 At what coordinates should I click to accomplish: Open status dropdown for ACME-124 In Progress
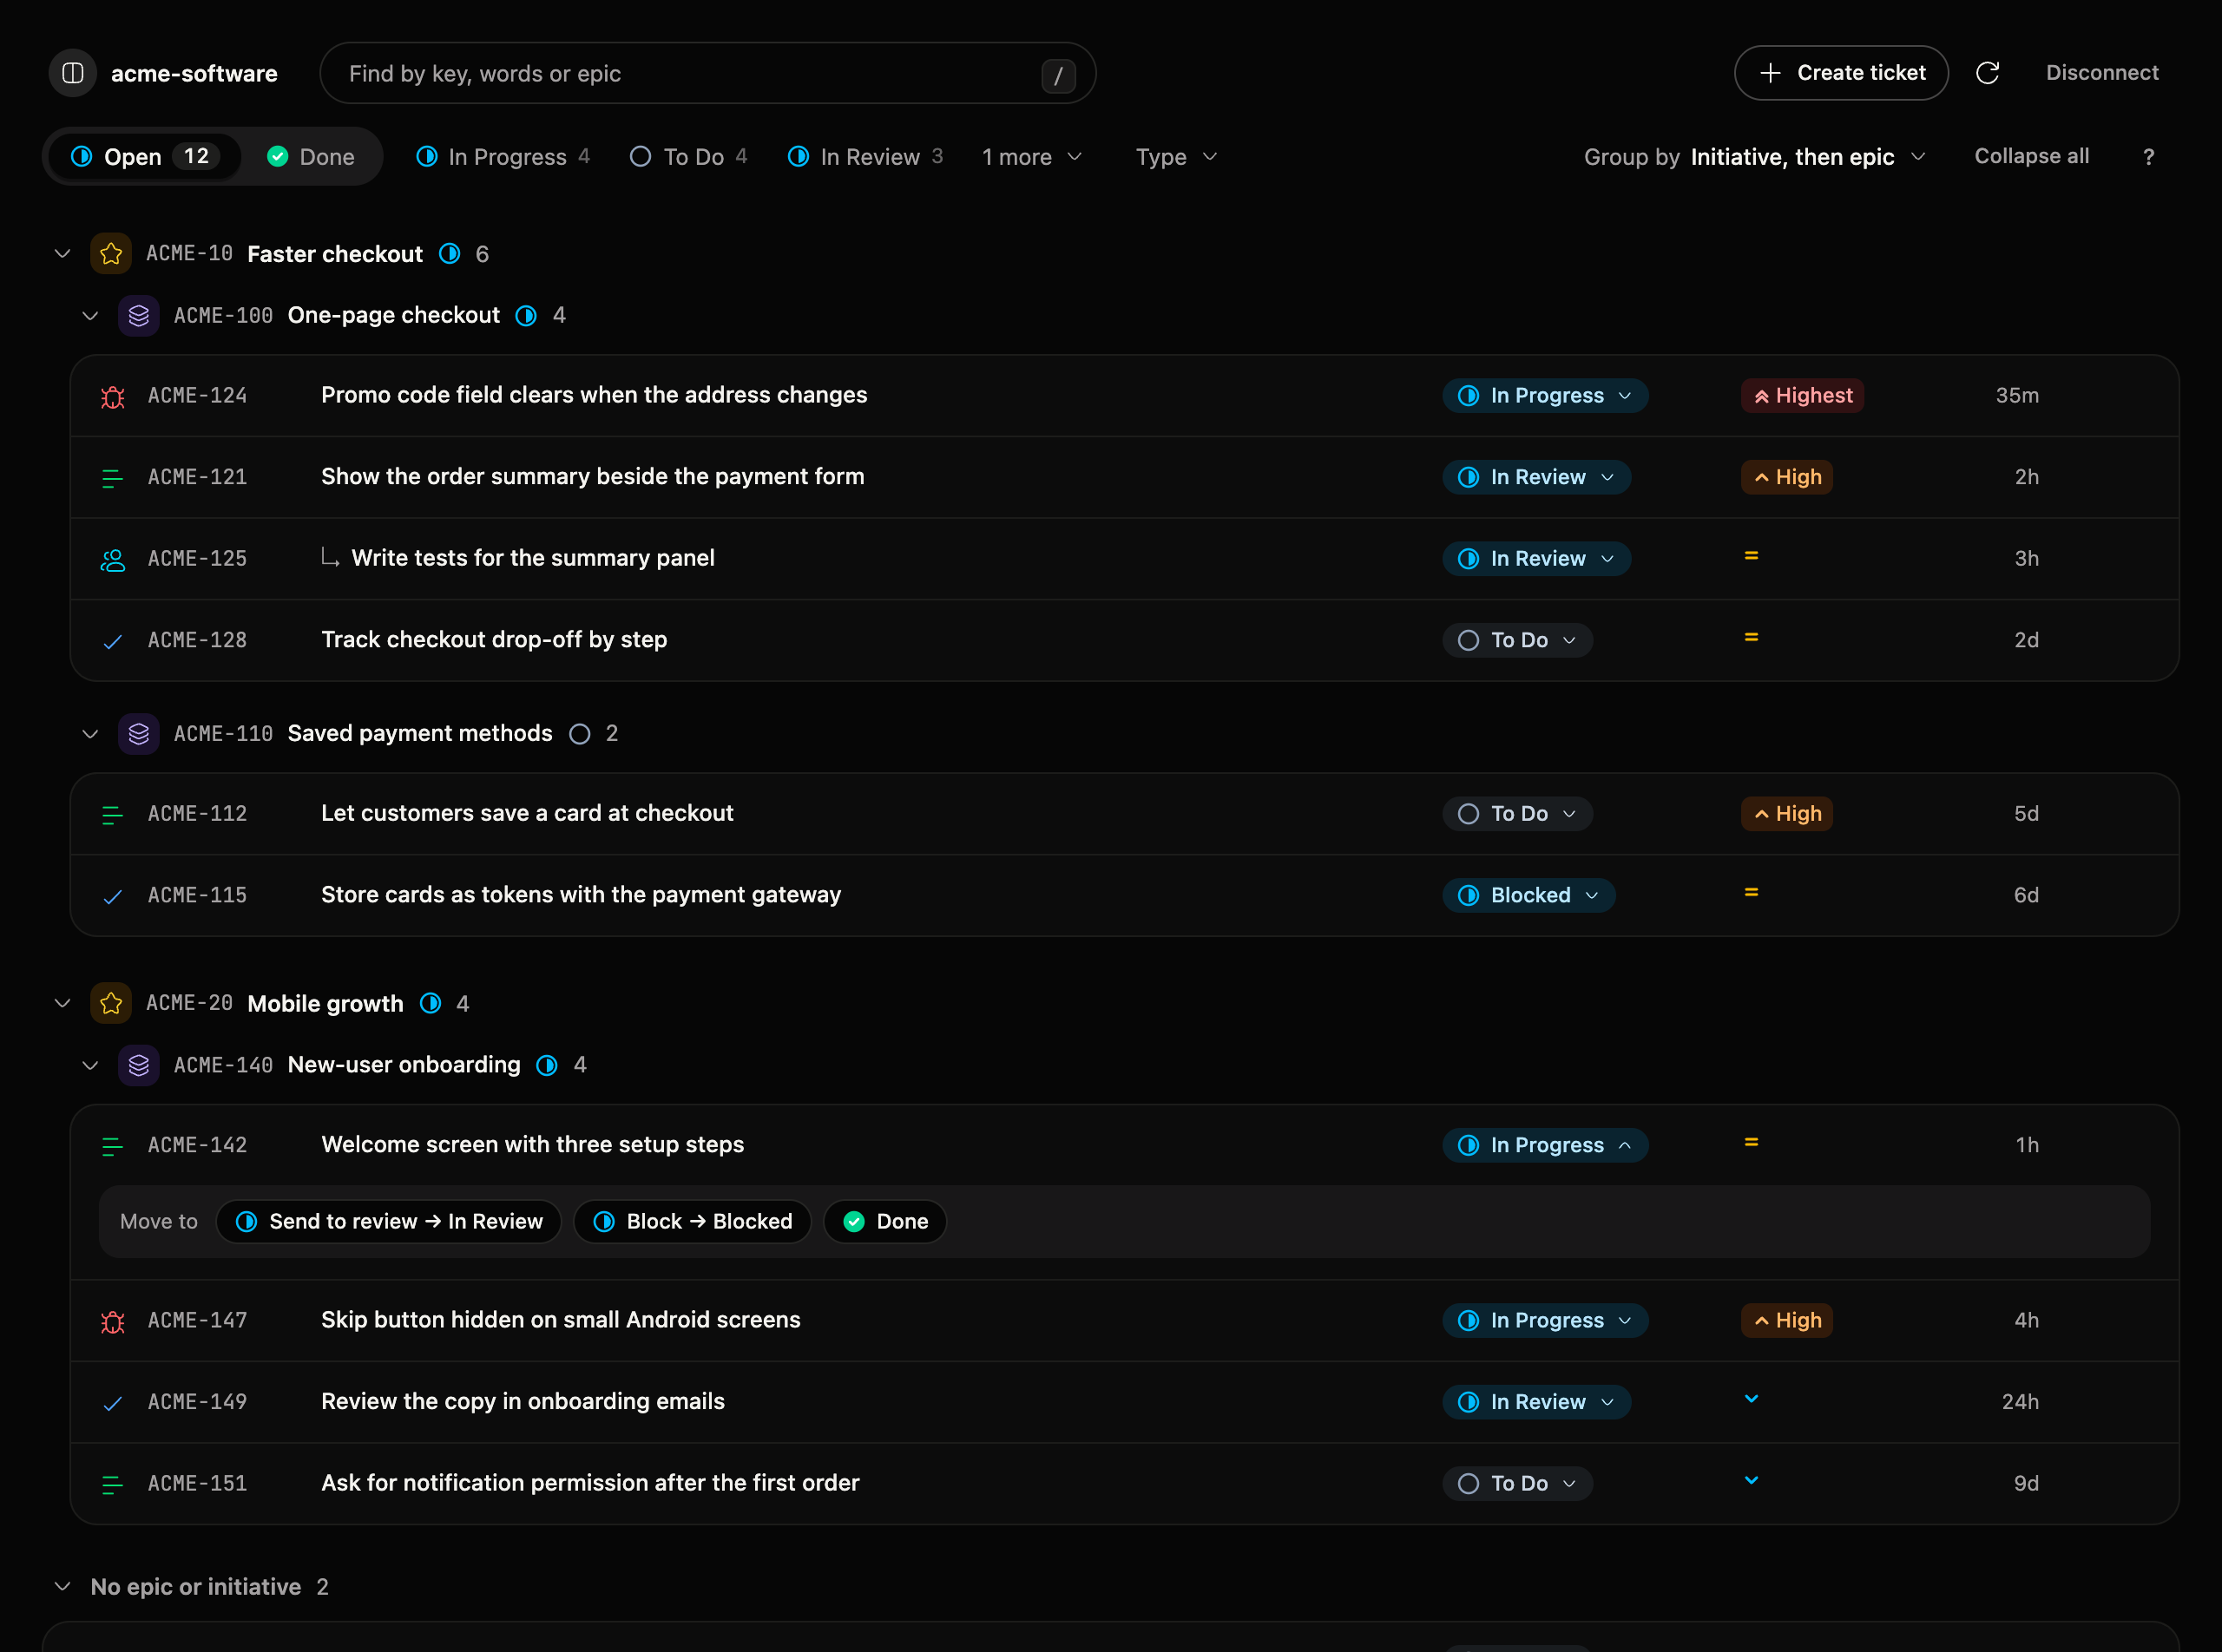click(x=1545, y=396)
